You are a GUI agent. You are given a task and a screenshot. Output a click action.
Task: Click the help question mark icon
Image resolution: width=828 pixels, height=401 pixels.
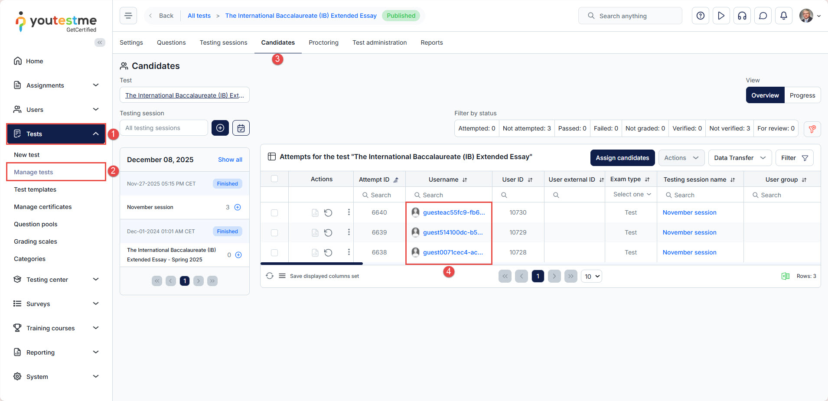(x=700, y=16)
